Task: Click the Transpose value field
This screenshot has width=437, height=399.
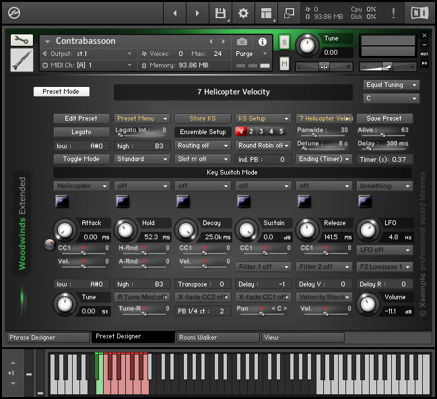Action: click(203, 284)
